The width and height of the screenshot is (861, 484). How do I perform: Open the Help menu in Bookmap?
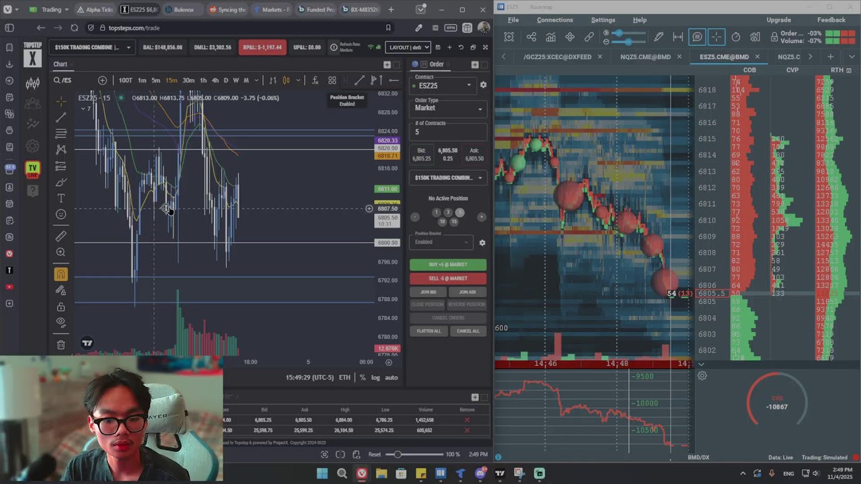(x=640, y=20)
